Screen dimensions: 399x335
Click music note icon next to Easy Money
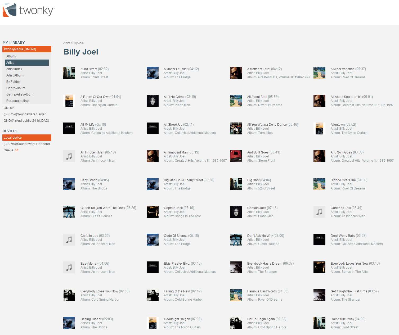tap(69, 268)
